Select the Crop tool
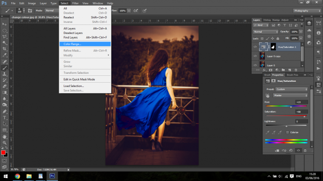The height and width of the screenshot is (181, 323). [x=4, y=49]
